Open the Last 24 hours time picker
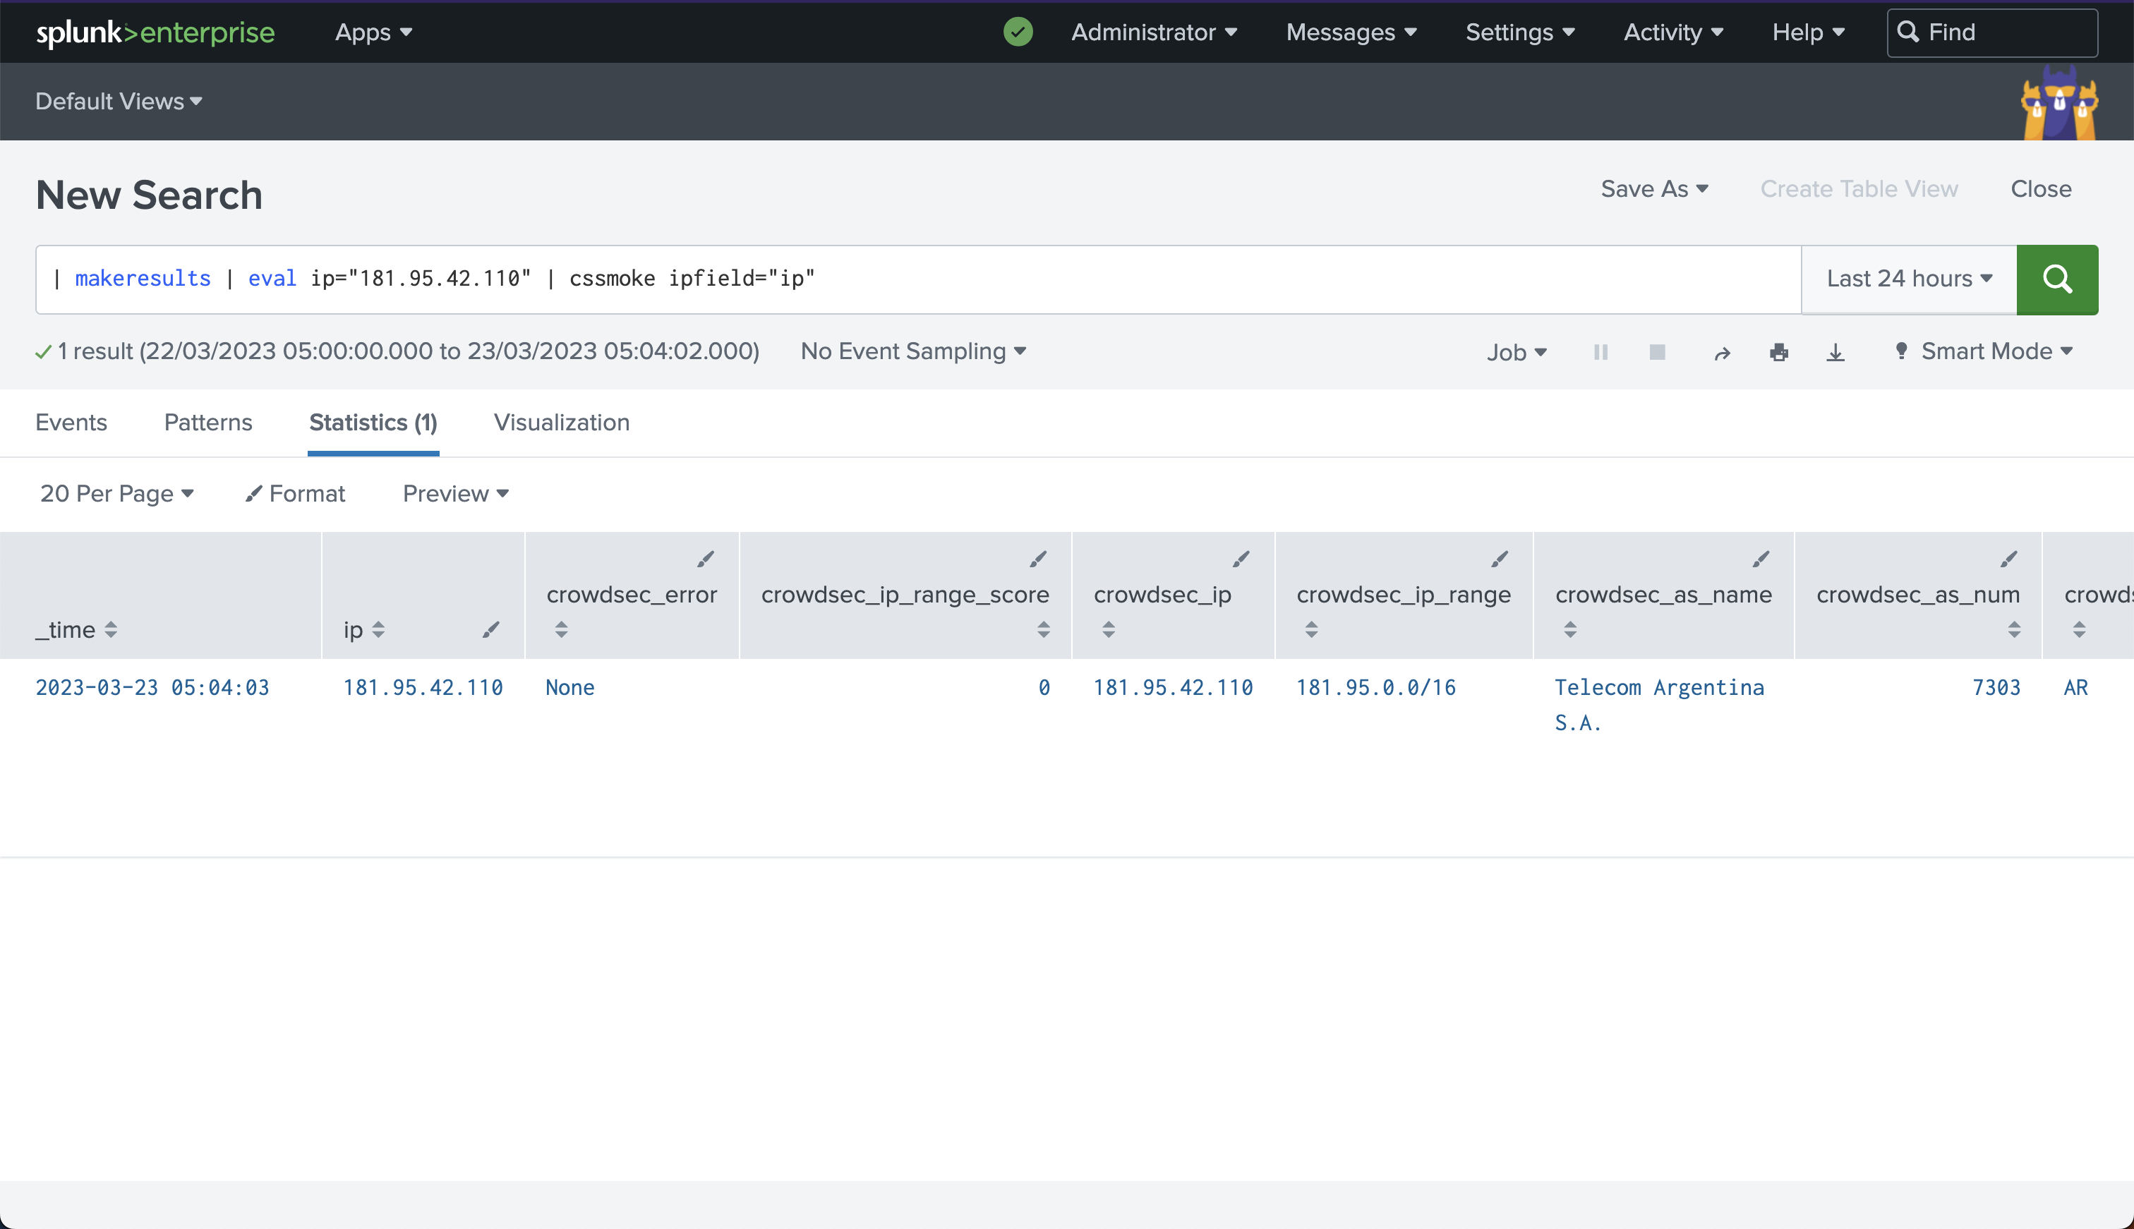The image size is (2134, 1229). (1909, 279)
